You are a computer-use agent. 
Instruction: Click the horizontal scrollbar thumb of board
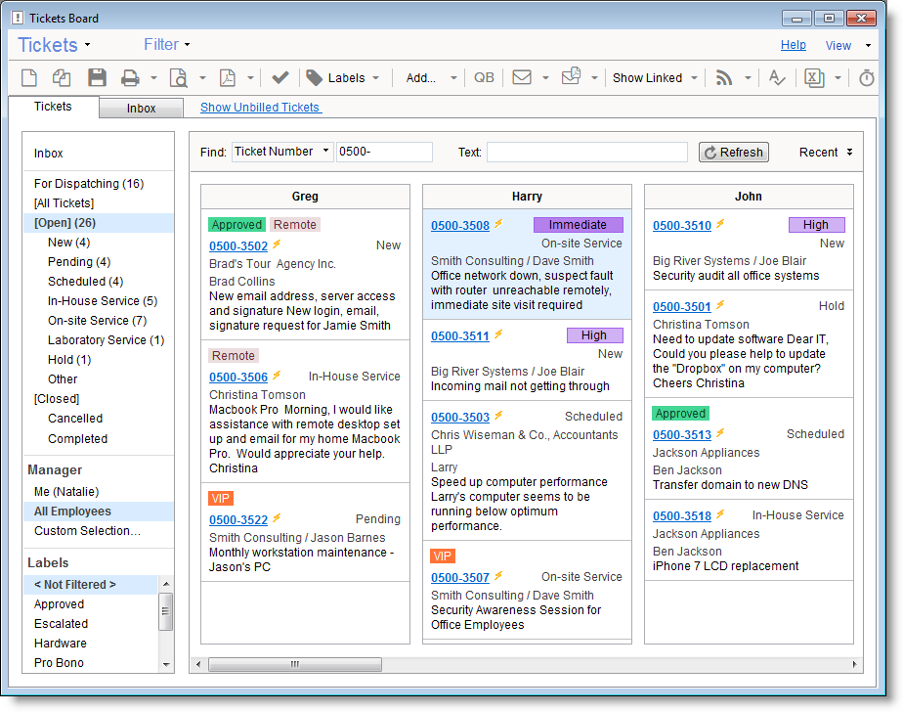click(x=295, y=665)
